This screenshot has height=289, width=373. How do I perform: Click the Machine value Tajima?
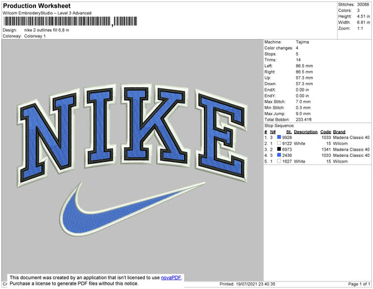(302, 42)
